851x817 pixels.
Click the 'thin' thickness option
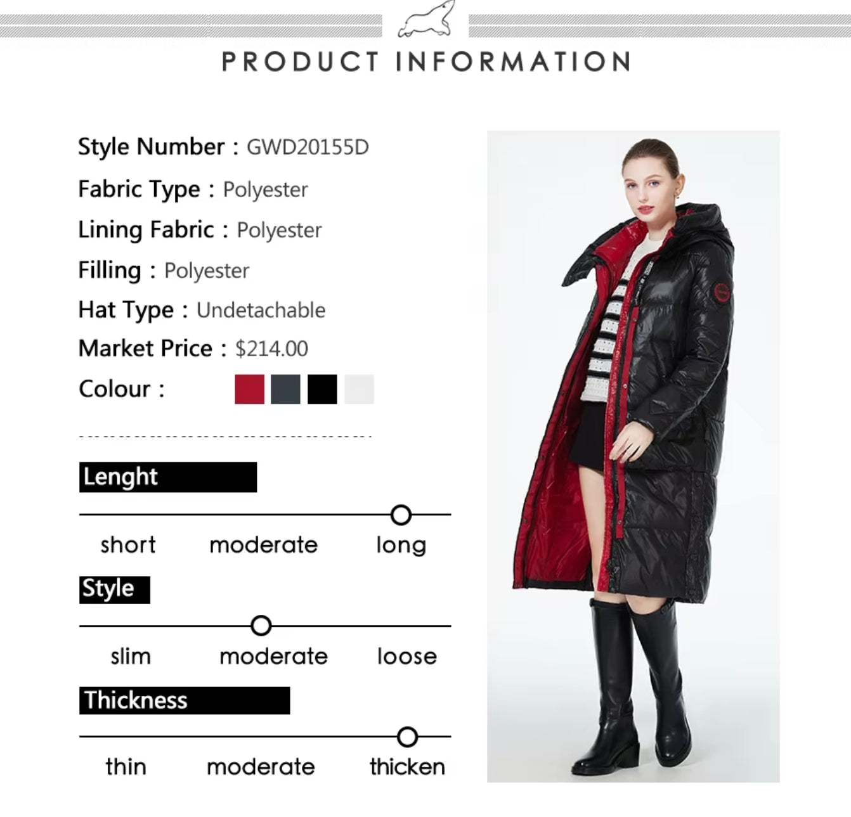point(126,767)
